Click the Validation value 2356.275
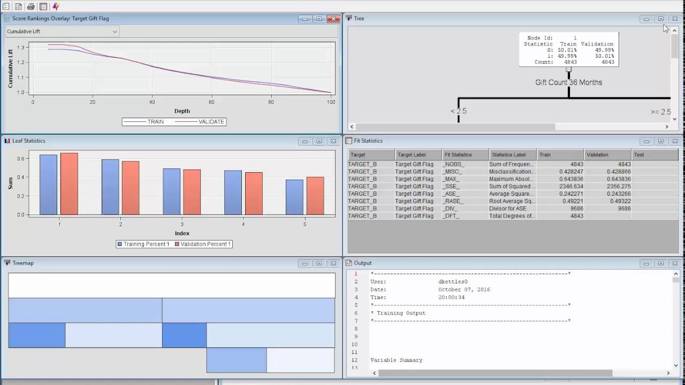 coord(607,187)
